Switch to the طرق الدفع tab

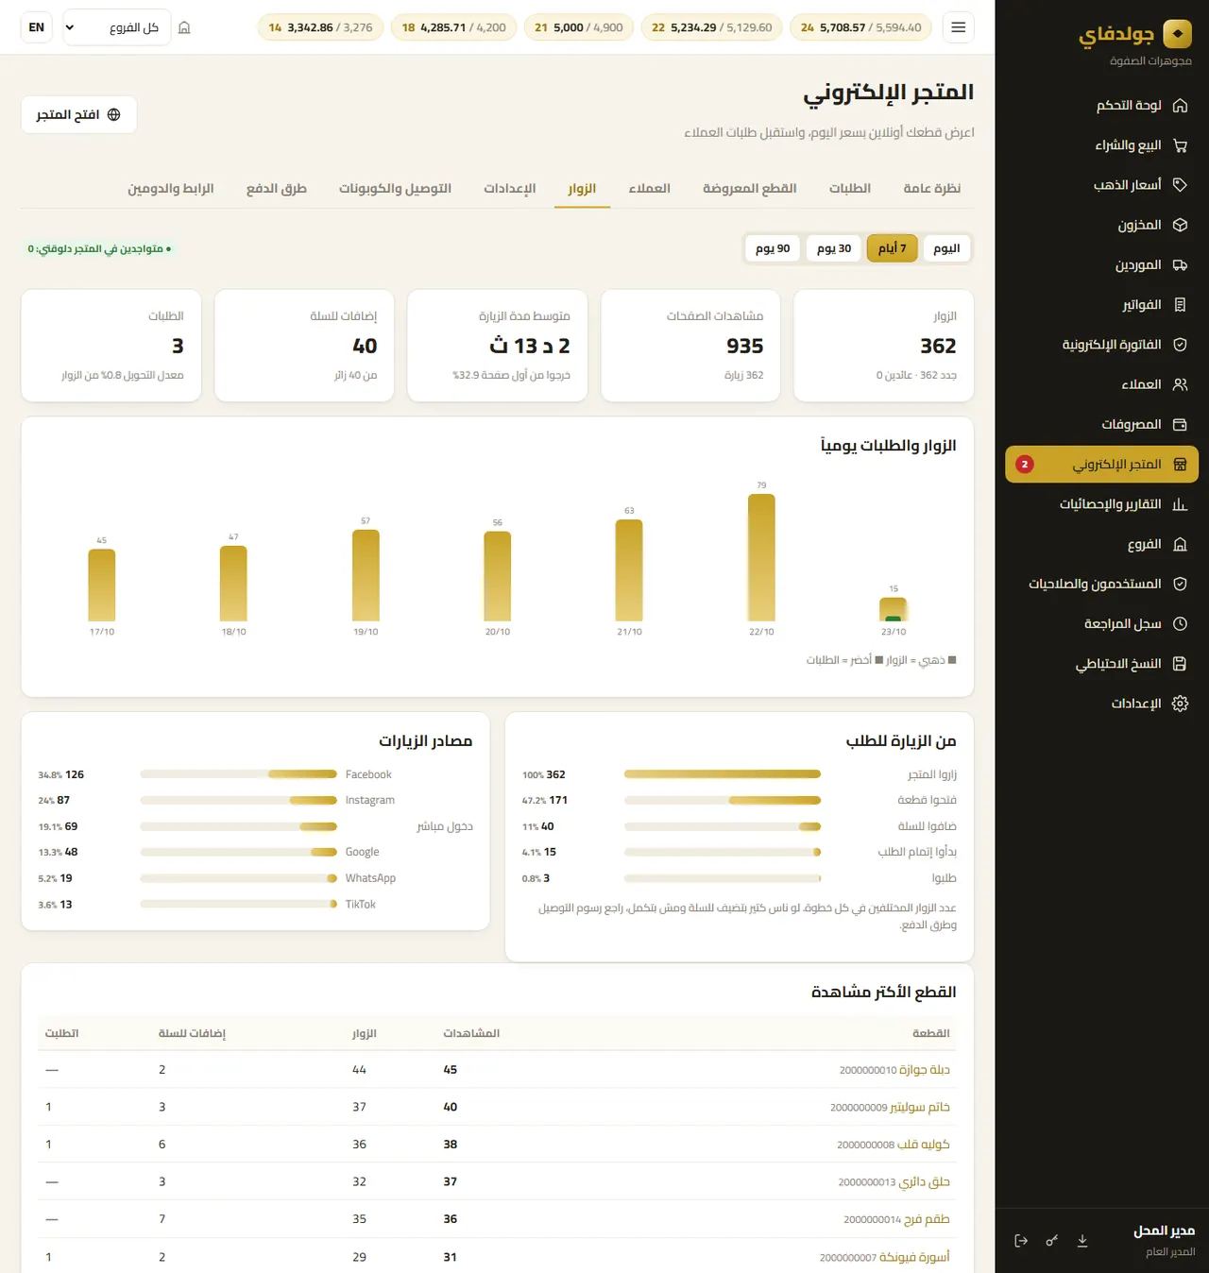[277, 189]
